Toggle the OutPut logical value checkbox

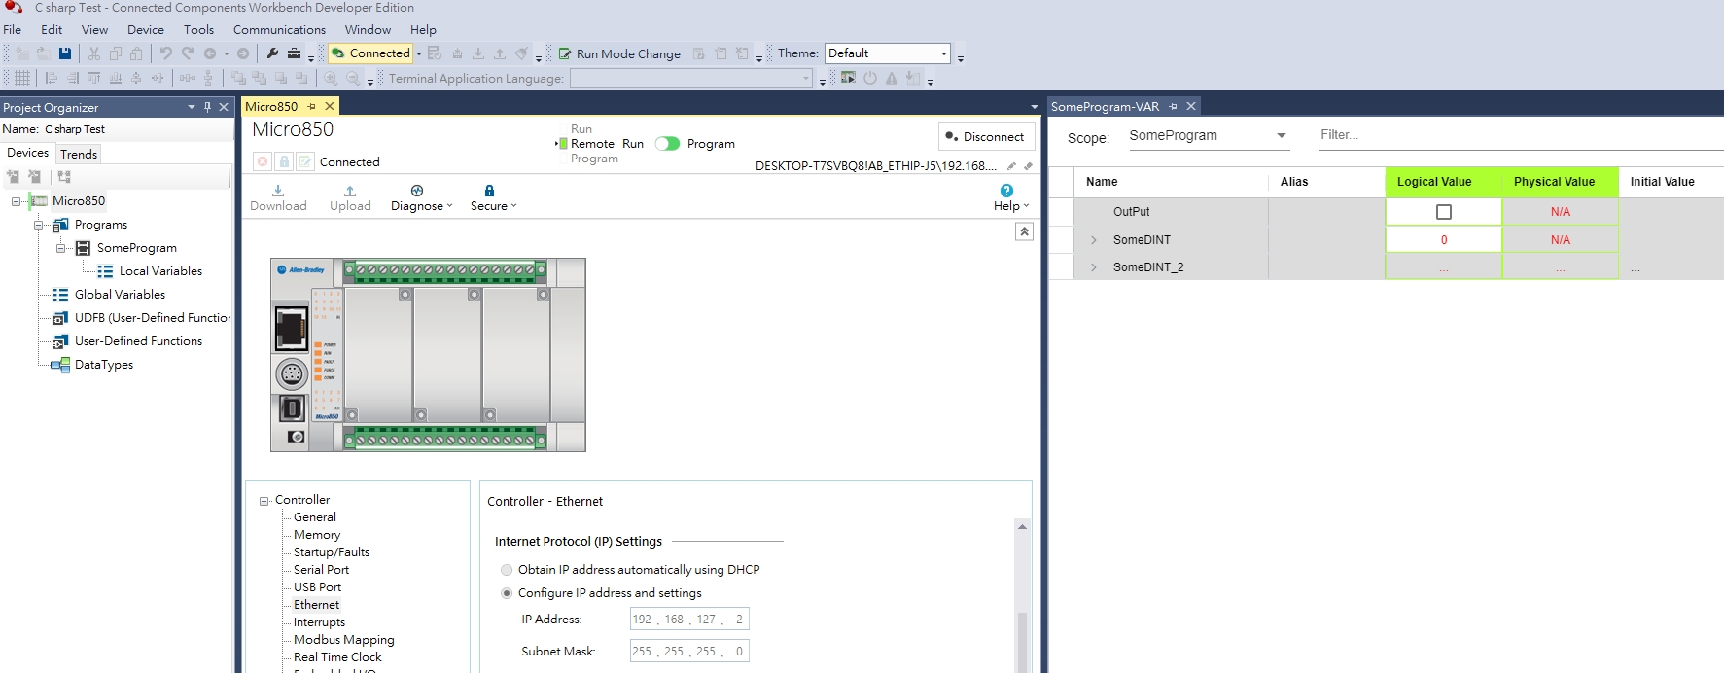pyautogui.click(x=1444, y=212)
